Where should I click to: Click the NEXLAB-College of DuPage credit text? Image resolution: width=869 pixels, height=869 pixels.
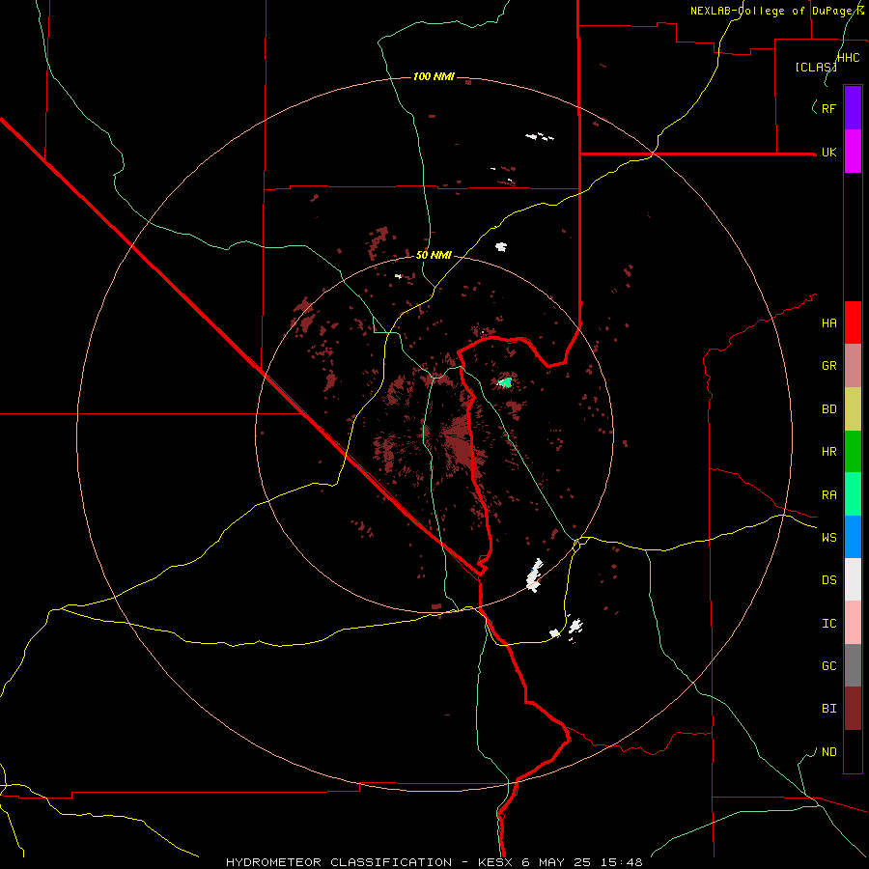(777, 11)
